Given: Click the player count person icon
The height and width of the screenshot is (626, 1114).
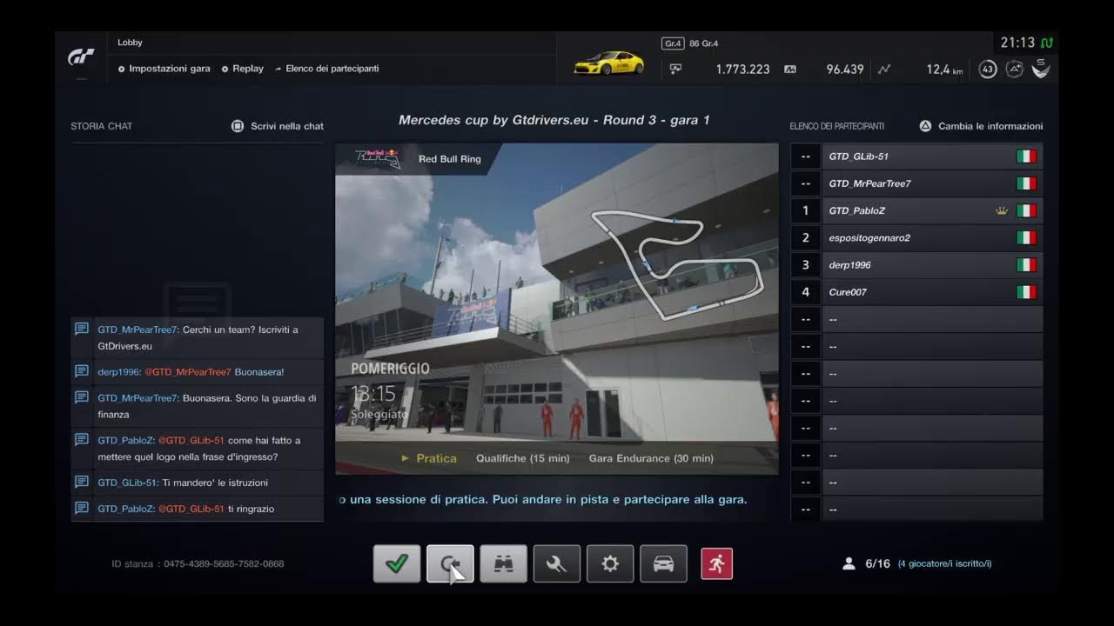Looking at the screenshot, I should pyautogui.click(x=849, y=563).
